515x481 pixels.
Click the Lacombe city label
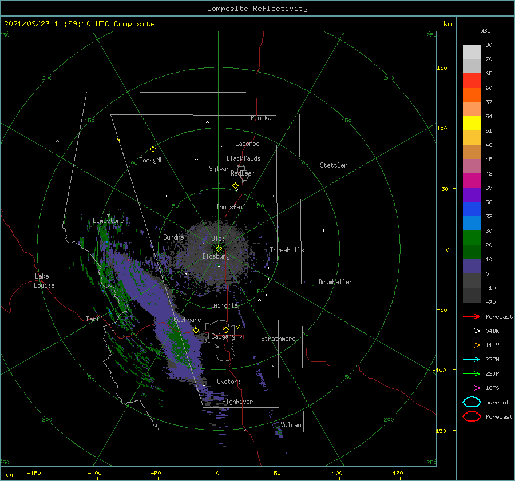pos(247,144)
